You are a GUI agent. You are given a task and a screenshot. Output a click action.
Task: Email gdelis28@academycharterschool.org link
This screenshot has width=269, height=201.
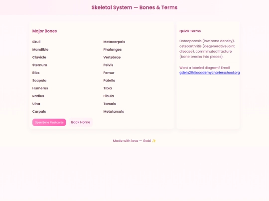[x=209, y=72]
